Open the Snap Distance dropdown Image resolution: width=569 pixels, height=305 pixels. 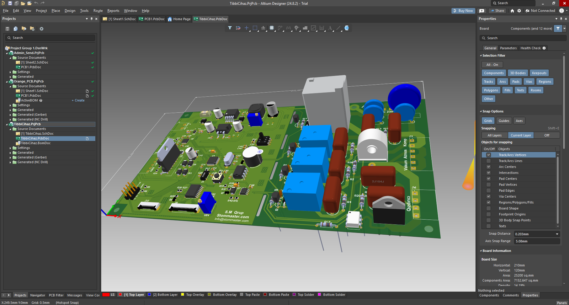[x=557, y=234]
